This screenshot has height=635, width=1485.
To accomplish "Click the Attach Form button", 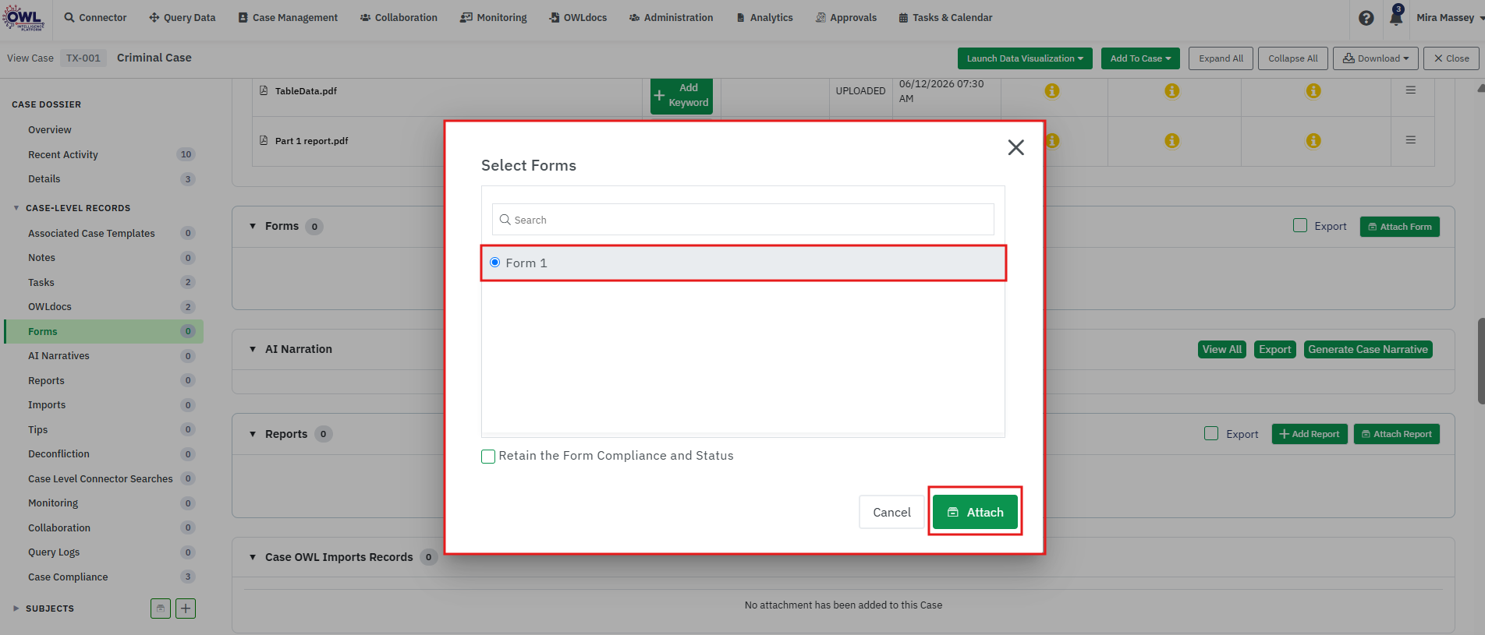I will click(1400, 227).
